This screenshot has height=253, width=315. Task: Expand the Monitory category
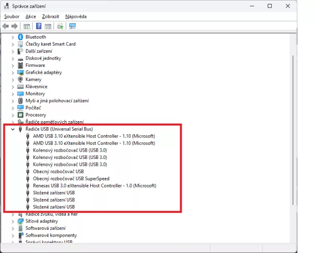[13, 94]
